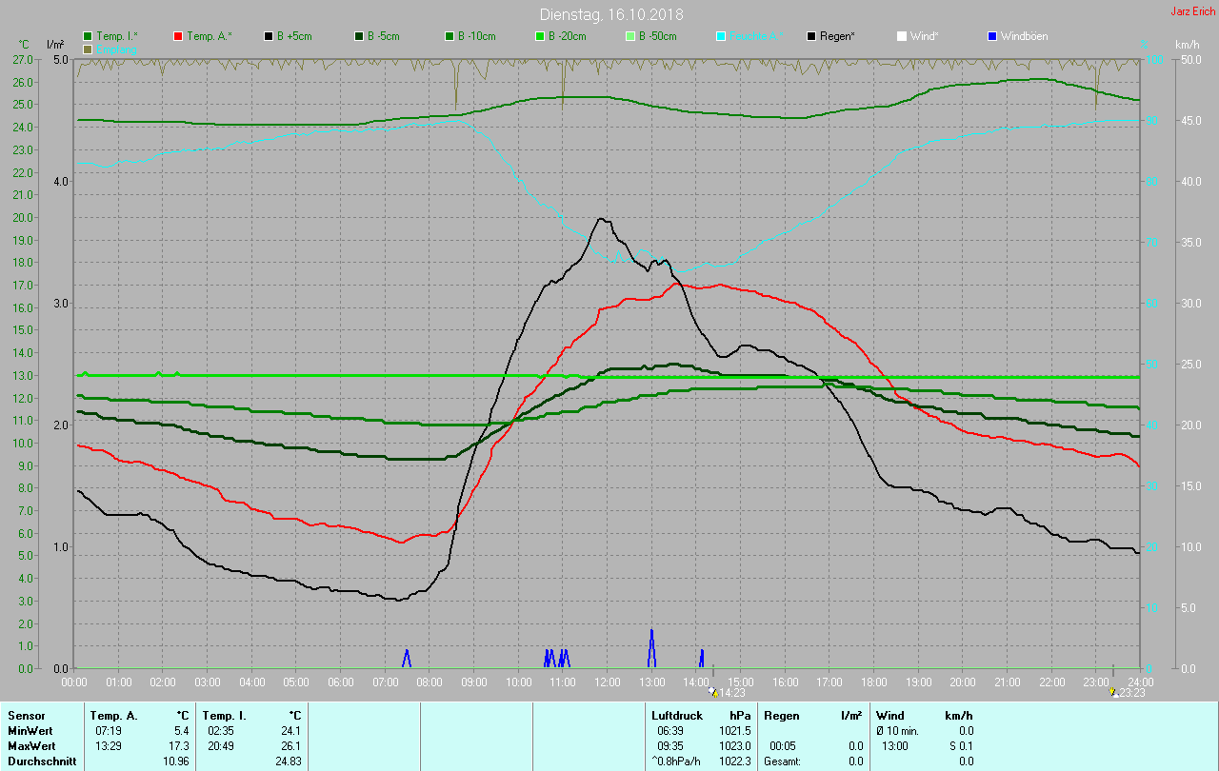Click the pressure value 1023.0
Viewport: 1219px width, 771px height.
736,745
